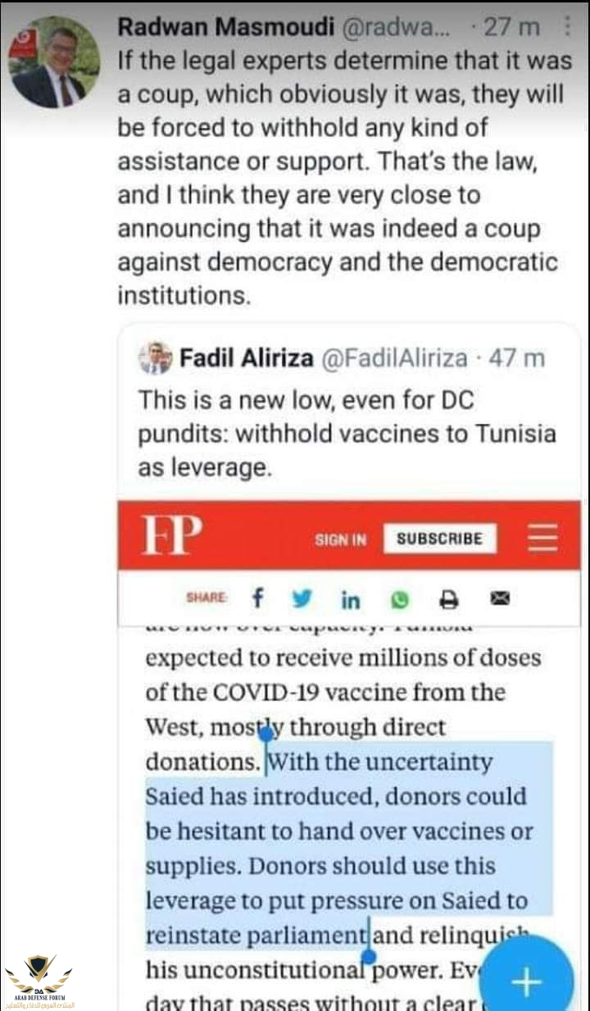
Task: Share article by email envelope icon
Action: pos(500,599)
